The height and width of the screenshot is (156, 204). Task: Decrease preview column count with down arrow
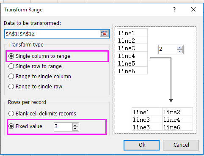[180, 51]
